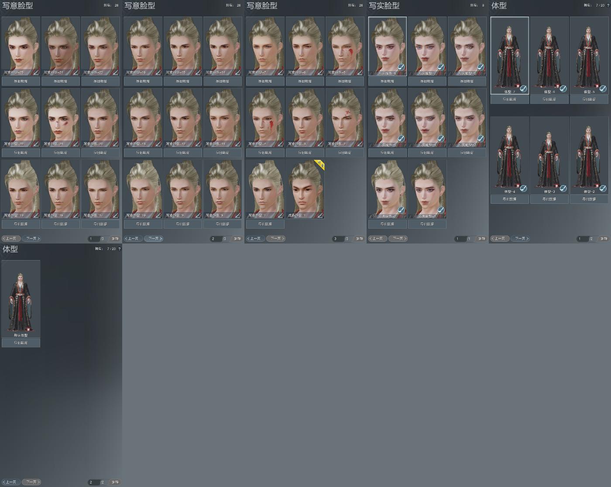Click the edit pencil icon on 写意脸型-25
611x487 pixels.
(37, 72)
